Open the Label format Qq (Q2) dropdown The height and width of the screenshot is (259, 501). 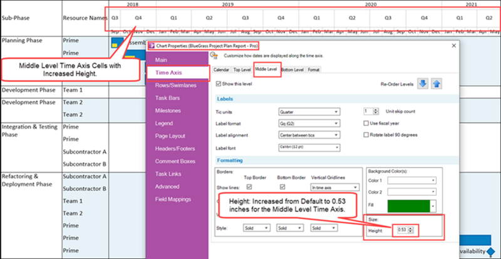click(309, 124)
